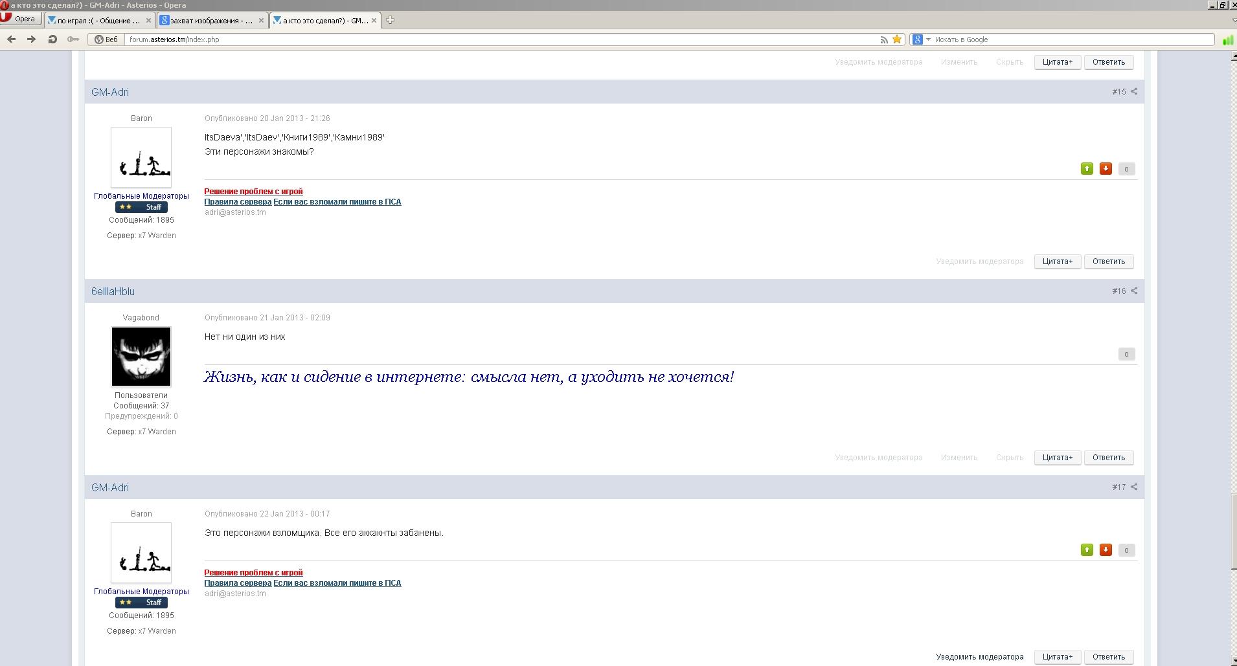The image size is (1237, 666).
Task: Click 'Цитата+' button in post #17
Action: [x=1058, y=657]
